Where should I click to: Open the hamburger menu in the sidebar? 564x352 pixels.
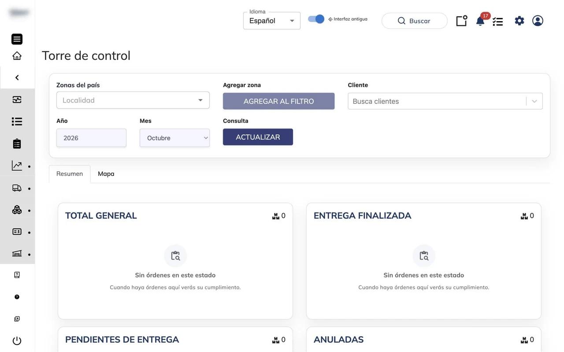17,39
